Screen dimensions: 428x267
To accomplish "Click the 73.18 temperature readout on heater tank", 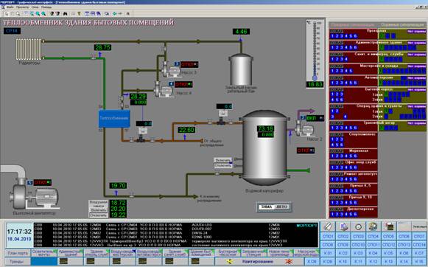I will click(x=265, y=128).
